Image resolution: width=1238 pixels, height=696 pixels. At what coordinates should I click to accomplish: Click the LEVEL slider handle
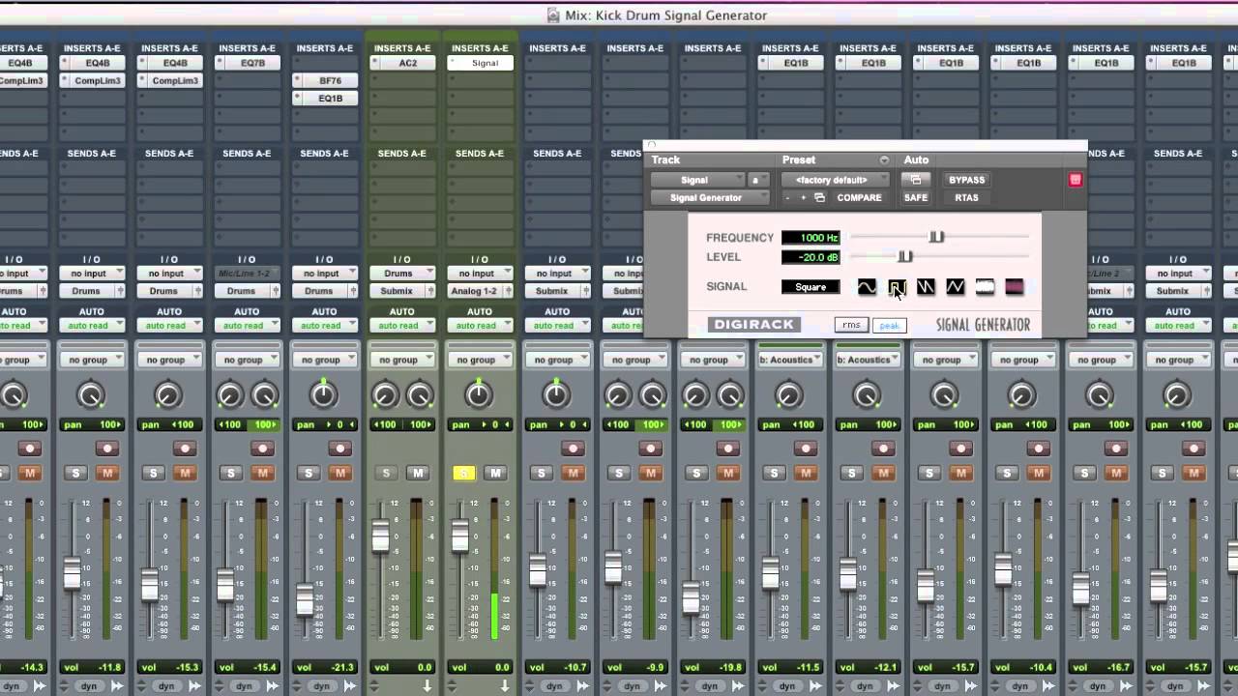[905, 256]
